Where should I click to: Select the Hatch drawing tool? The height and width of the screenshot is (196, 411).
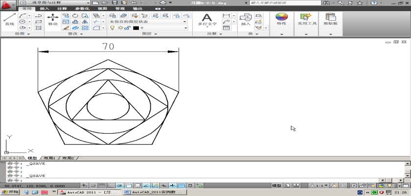(39, 27)
